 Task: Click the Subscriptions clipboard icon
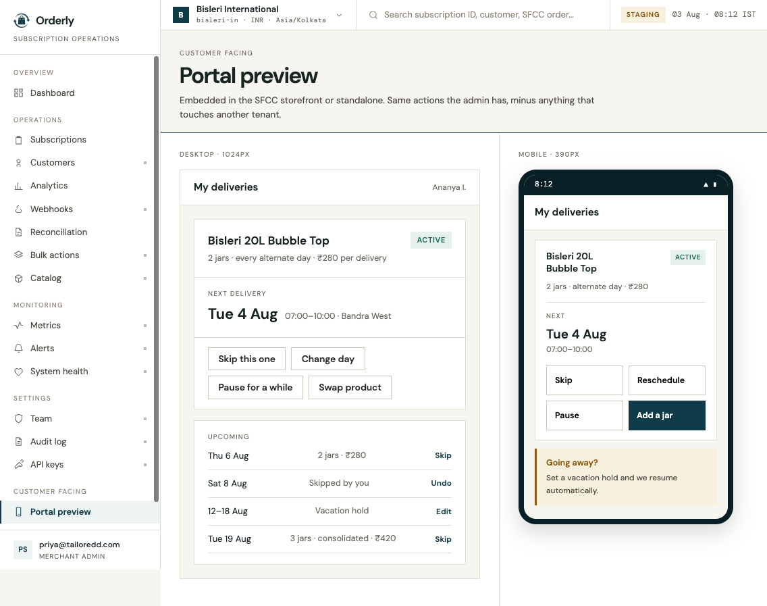click(x=19, y=140)
